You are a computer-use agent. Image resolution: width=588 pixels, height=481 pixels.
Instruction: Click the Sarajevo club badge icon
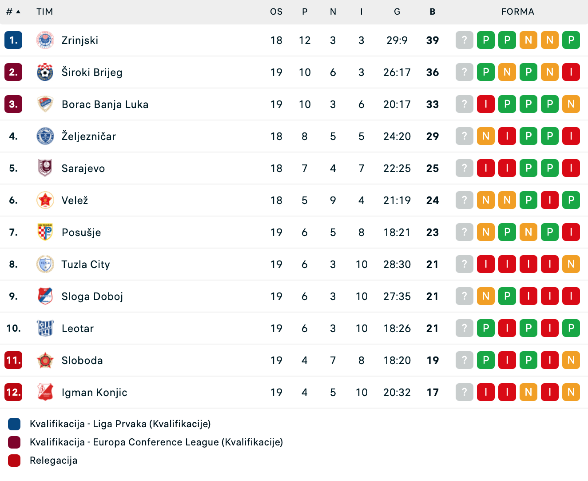pos(45,168)
